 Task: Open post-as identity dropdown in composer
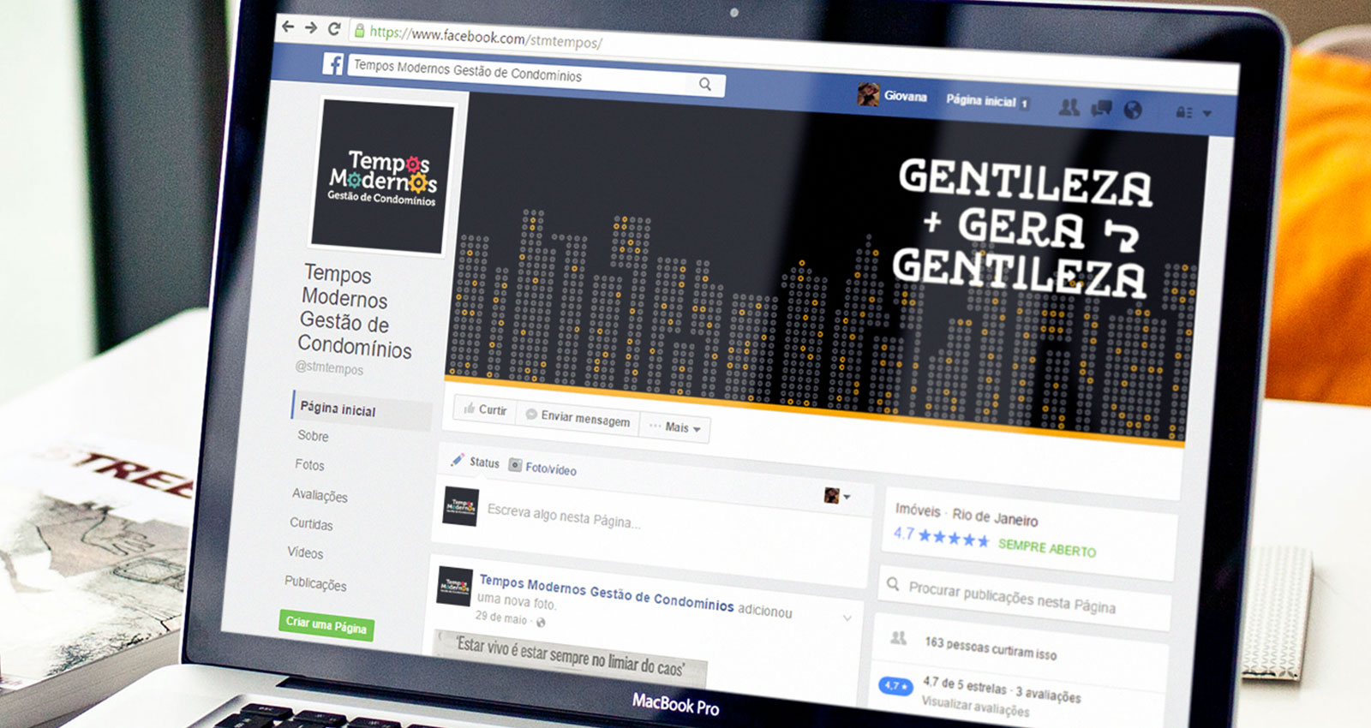[x=837, y=496]
